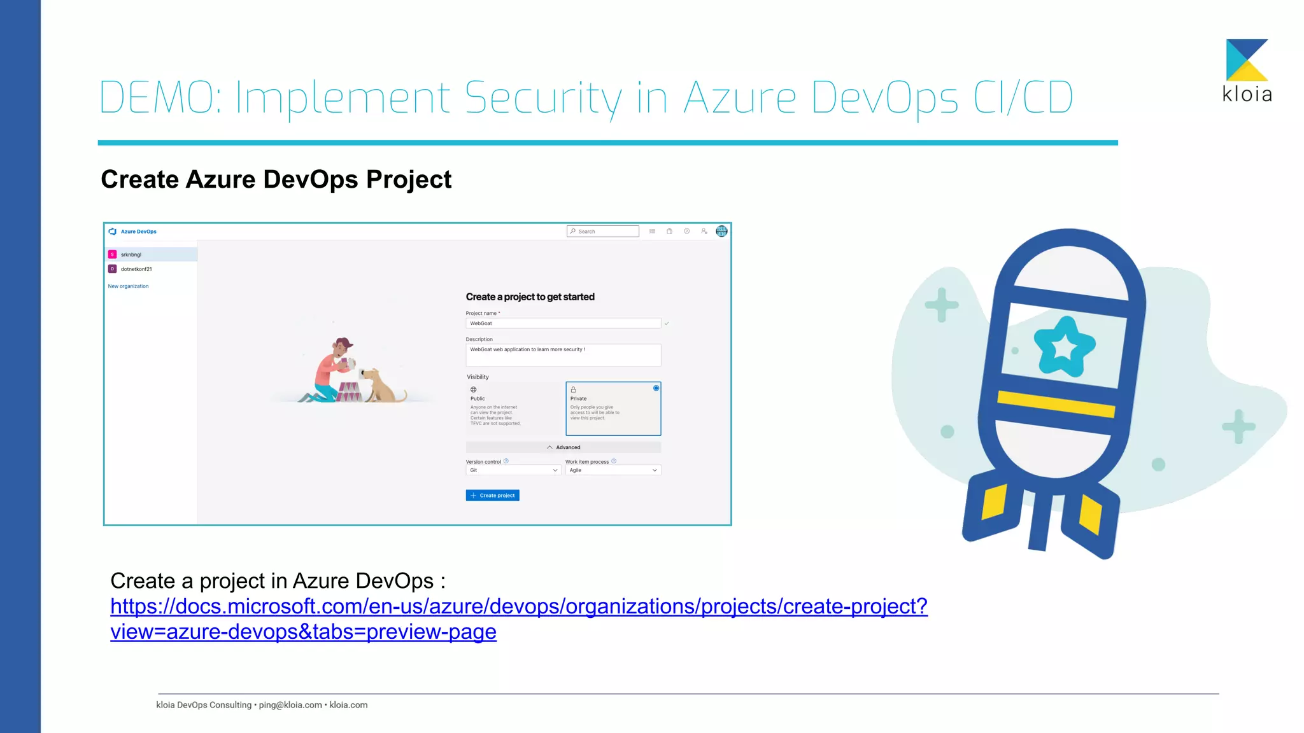Click the pink srknbngl organization badge
Viewport: 1304px width, 733px height.
(x=113, y=255)
